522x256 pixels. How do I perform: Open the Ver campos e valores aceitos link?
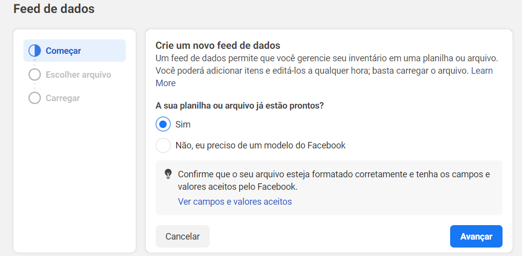[235, 202]
